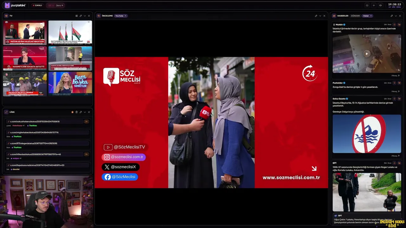The height and width of the screenshot is (228, 406).
Task: Expand the 3x badge on the vokuathaberx link
Action: 86,122
